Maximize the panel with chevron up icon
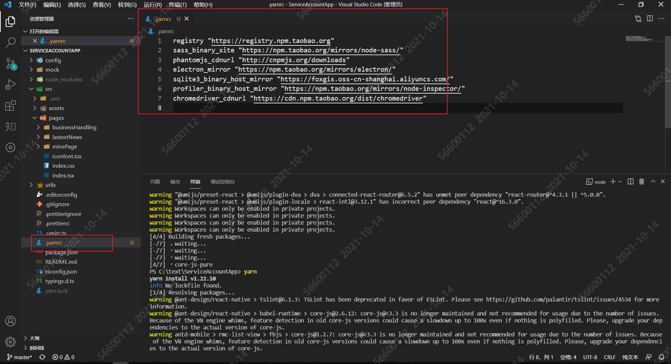 [x=652, y=182]
